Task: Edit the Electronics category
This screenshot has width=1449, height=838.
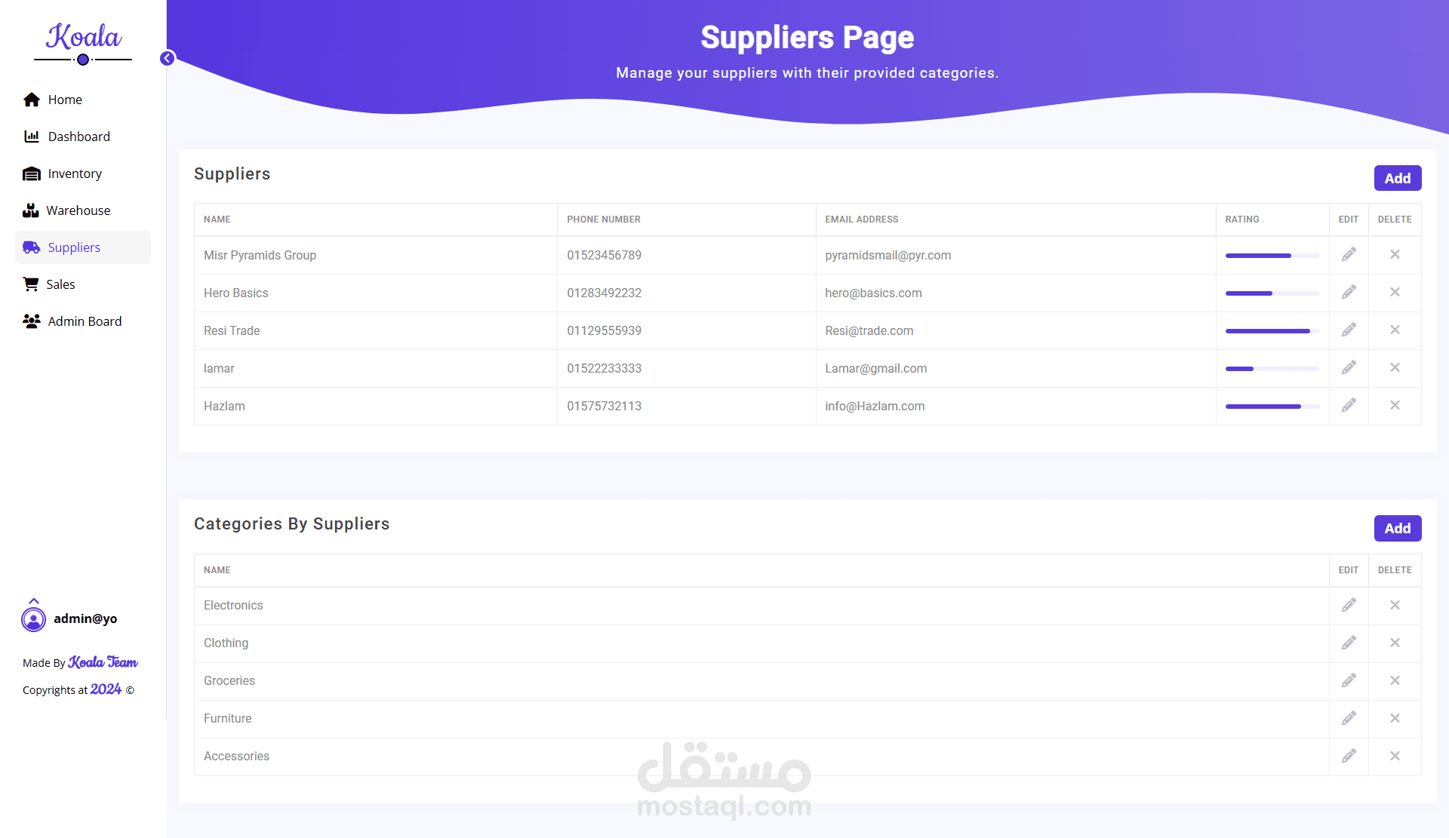Action: click(x=1349, y=606)
